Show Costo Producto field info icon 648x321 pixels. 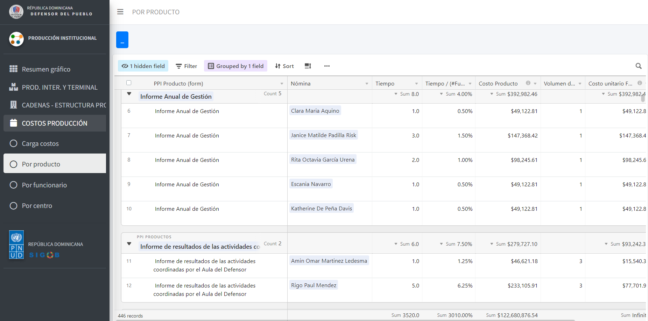click(528, 83)
